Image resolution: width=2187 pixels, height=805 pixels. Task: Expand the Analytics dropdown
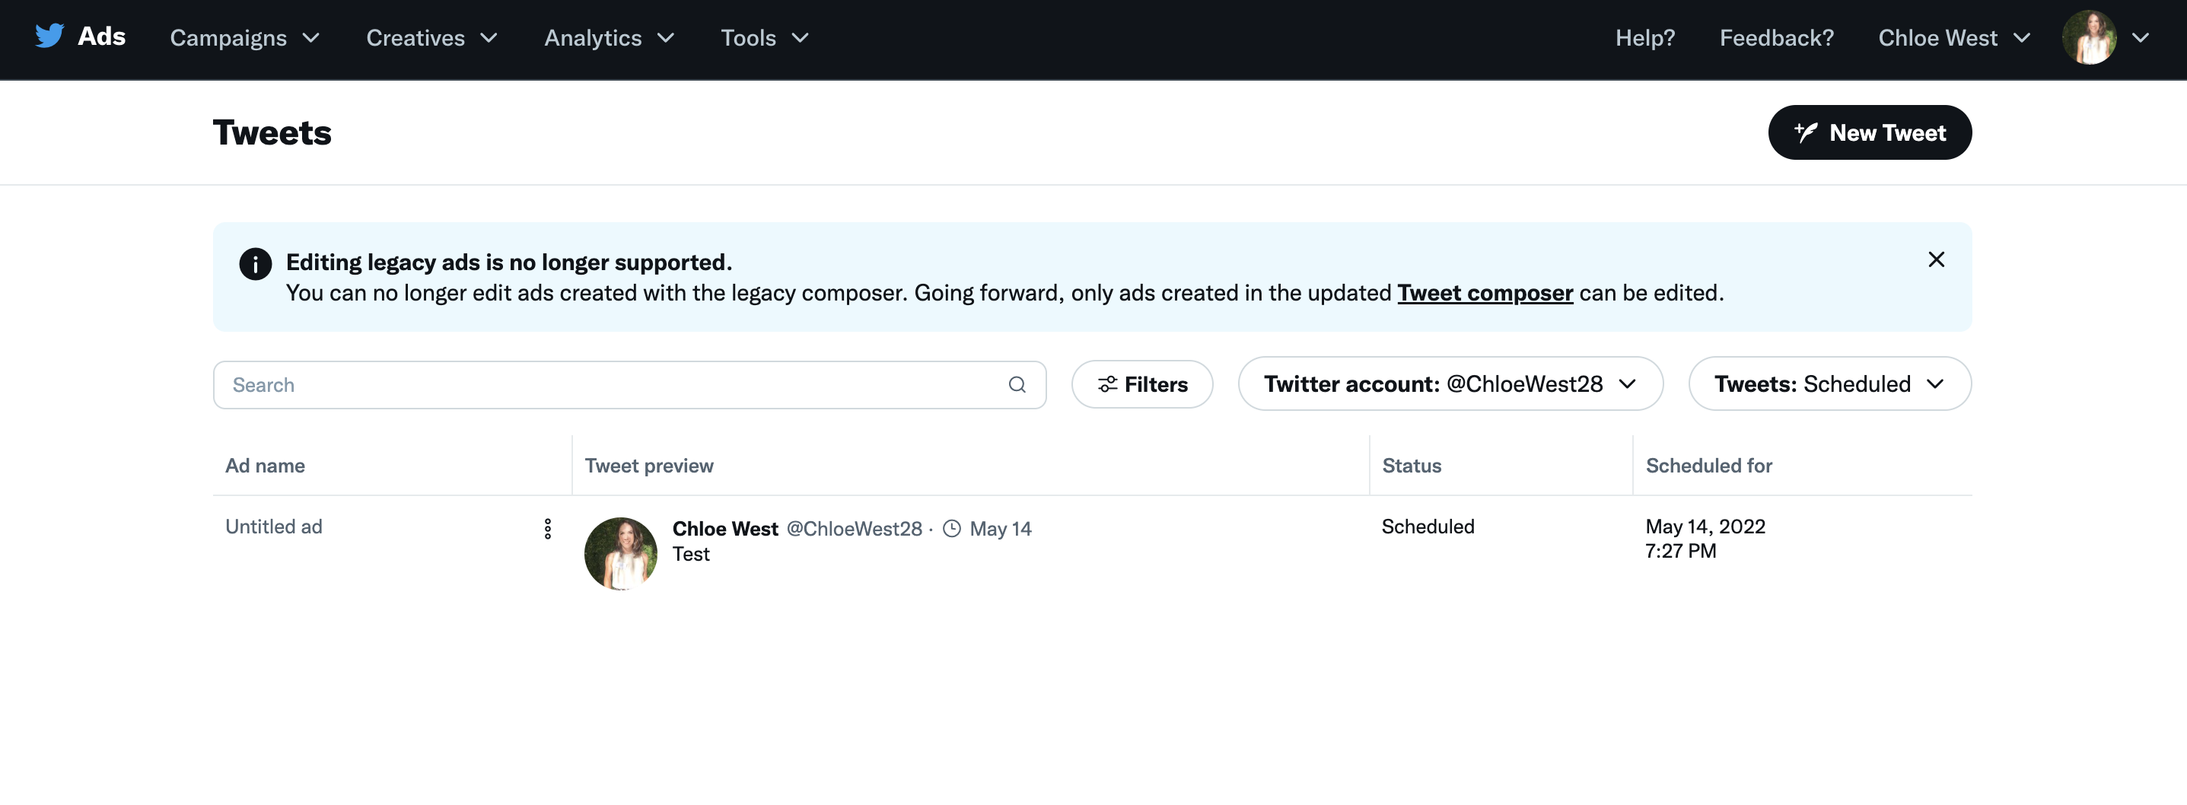[x=609, y=37]
